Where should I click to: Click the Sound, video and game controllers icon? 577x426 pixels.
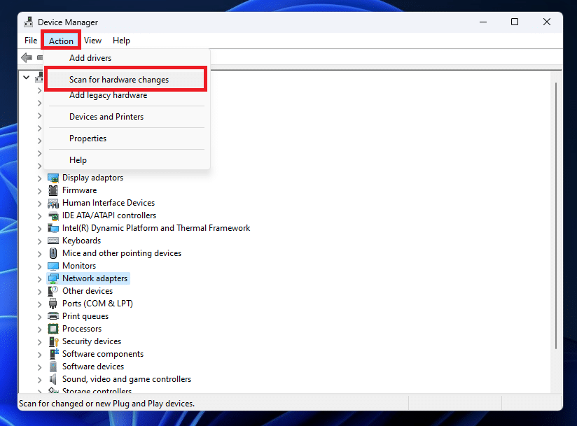point(53,378)
